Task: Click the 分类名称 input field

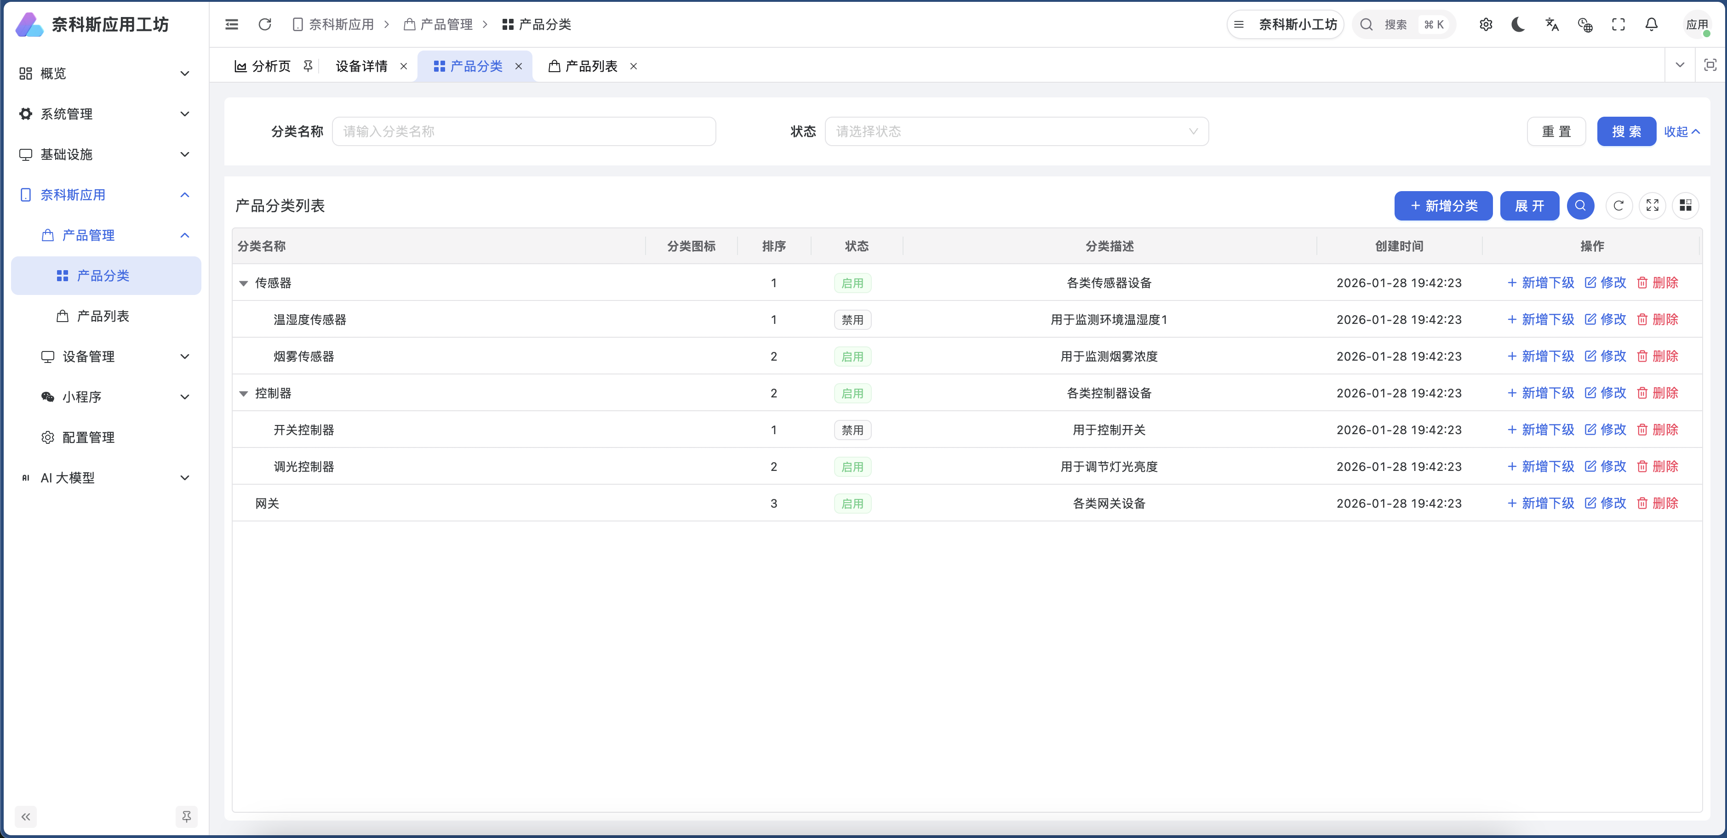Action: tap(524, 131)
